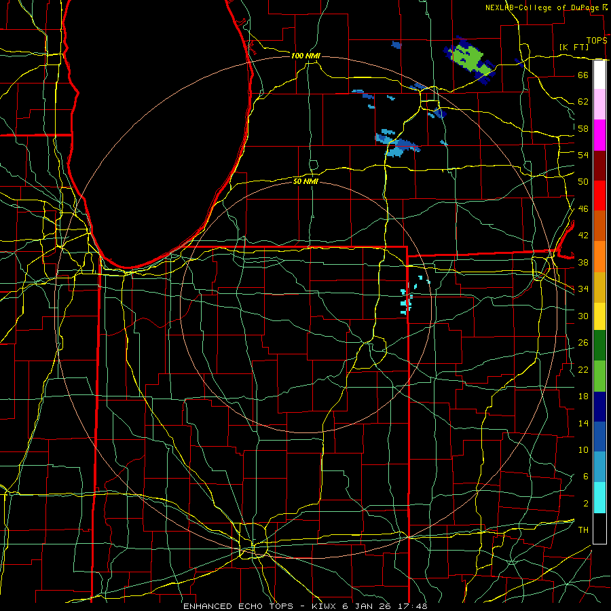Click the "50" legend label
The height and width of the screenshot is (611, 611).
pyautogui.click(x=583, y=182)
